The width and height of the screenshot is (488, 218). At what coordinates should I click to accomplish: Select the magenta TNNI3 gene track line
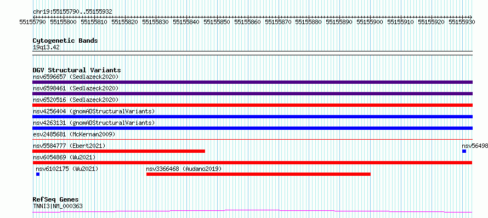coord(252,211)
